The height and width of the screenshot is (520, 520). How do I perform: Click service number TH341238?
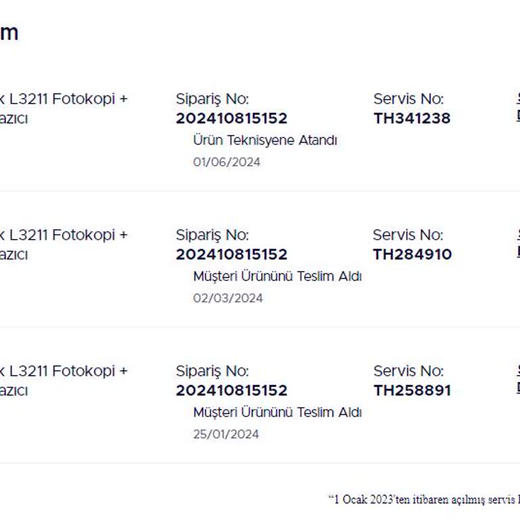pyautogui.click(x=412, y=118)
